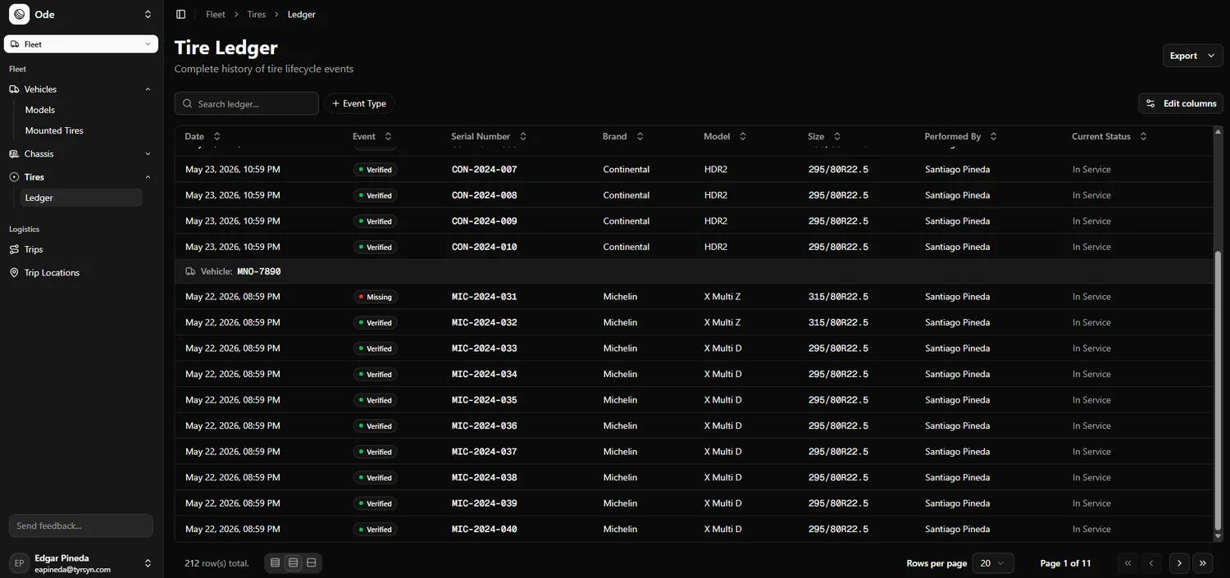Toggle the sidebar panel icon
The width and height of the screenshot is (1230, 578).
coord(181,14)
